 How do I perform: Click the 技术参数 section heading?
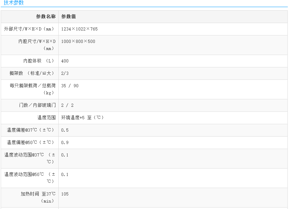[x=14, y=3]
